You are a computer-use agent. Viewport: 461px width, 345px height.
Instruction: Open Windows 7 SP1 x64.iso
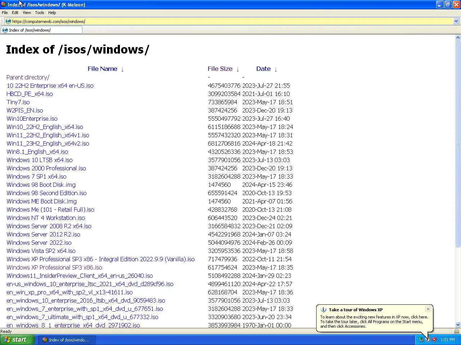pos(36,176)
